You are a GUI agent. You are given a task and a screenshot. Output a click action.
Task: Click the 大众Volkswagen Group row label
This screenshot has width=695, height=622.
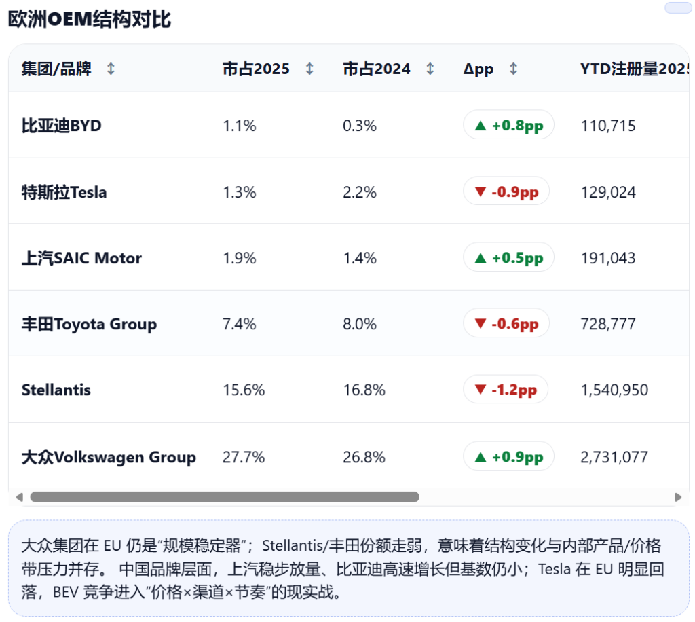pos(109,457)
